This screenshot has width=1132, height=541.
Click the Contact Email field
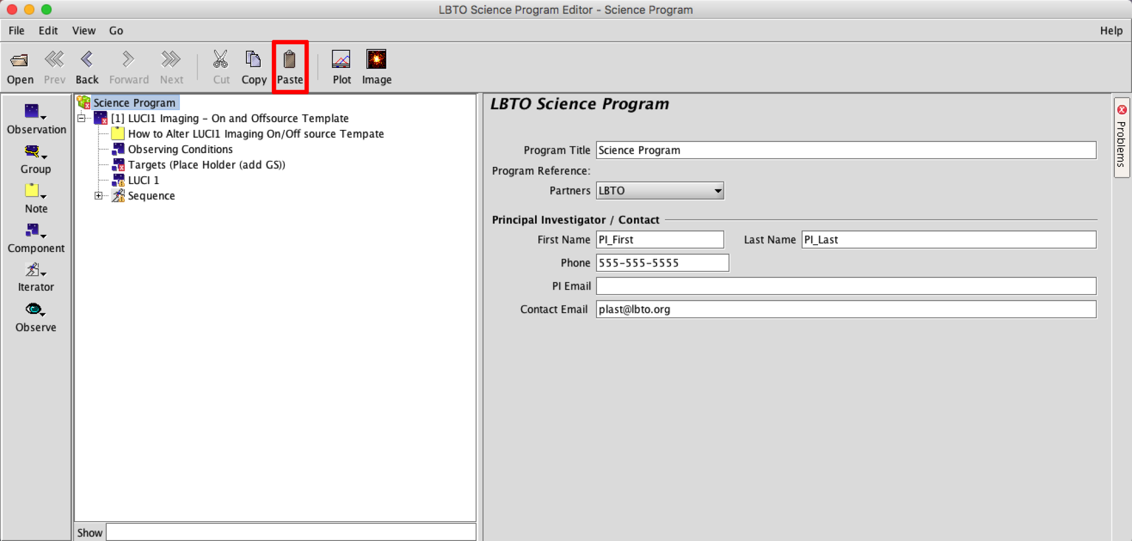tap(846, 309)
